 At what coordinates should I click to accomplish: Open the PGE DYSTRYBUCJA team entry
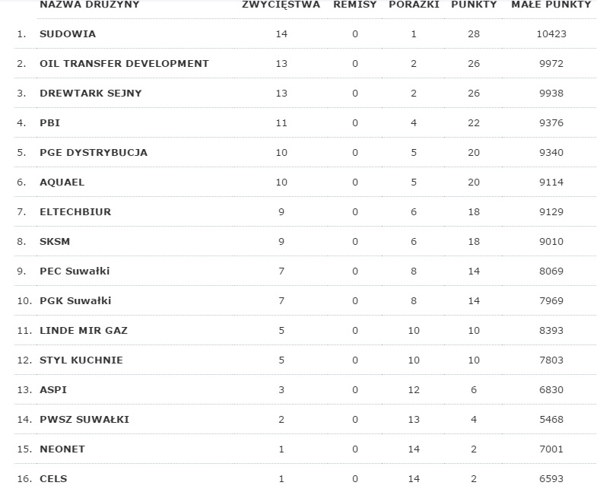coord(94,153)
